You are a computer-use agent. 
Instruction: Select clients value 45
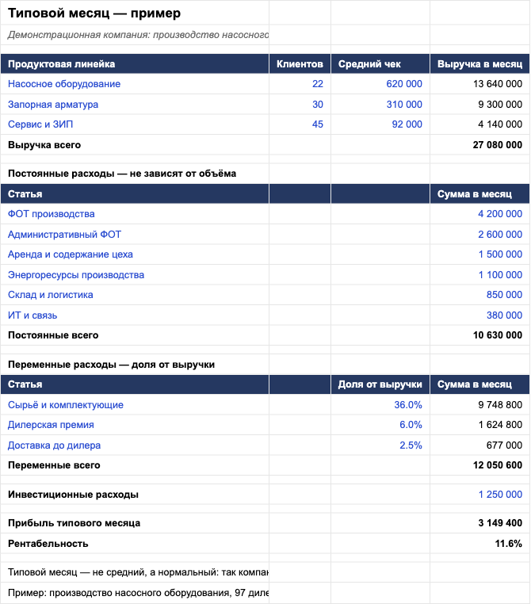pos(300,124)
